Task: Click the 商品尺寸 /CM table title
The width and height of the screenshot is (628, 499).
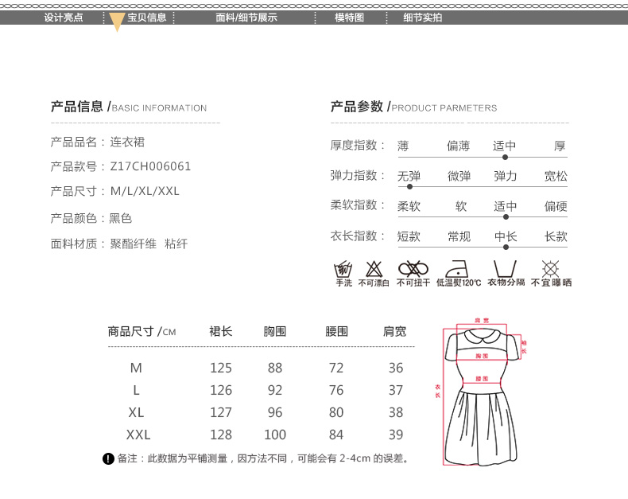Action: 141,331
